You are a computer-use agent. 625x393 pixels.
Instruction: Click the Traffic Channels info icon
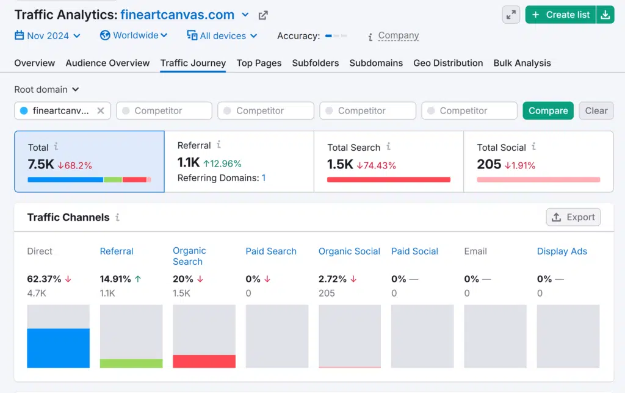tap(118, 217)
